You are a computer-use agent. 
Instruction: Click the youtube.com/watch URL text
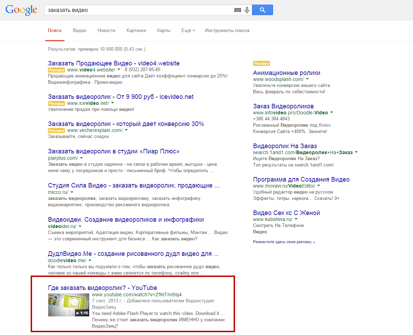click(x=137, y=295)
